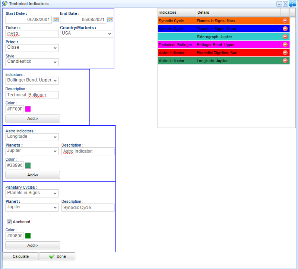
Task: Click the Indicators column header
Action: (177, 13)
